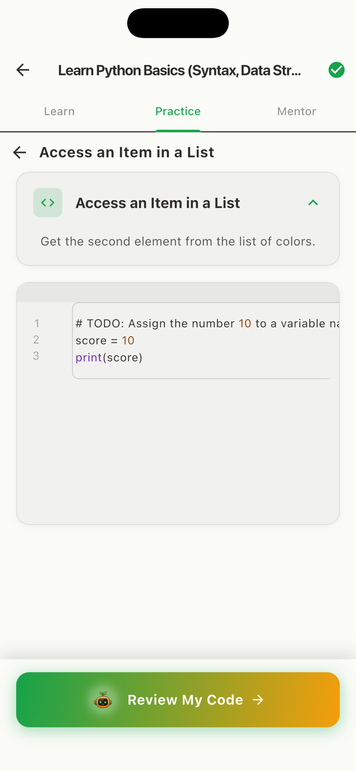Click the back arrow next to Access an Item
The height and width of the screenshot is (771, 356).
pyautogui.click(x=19, y=152)
